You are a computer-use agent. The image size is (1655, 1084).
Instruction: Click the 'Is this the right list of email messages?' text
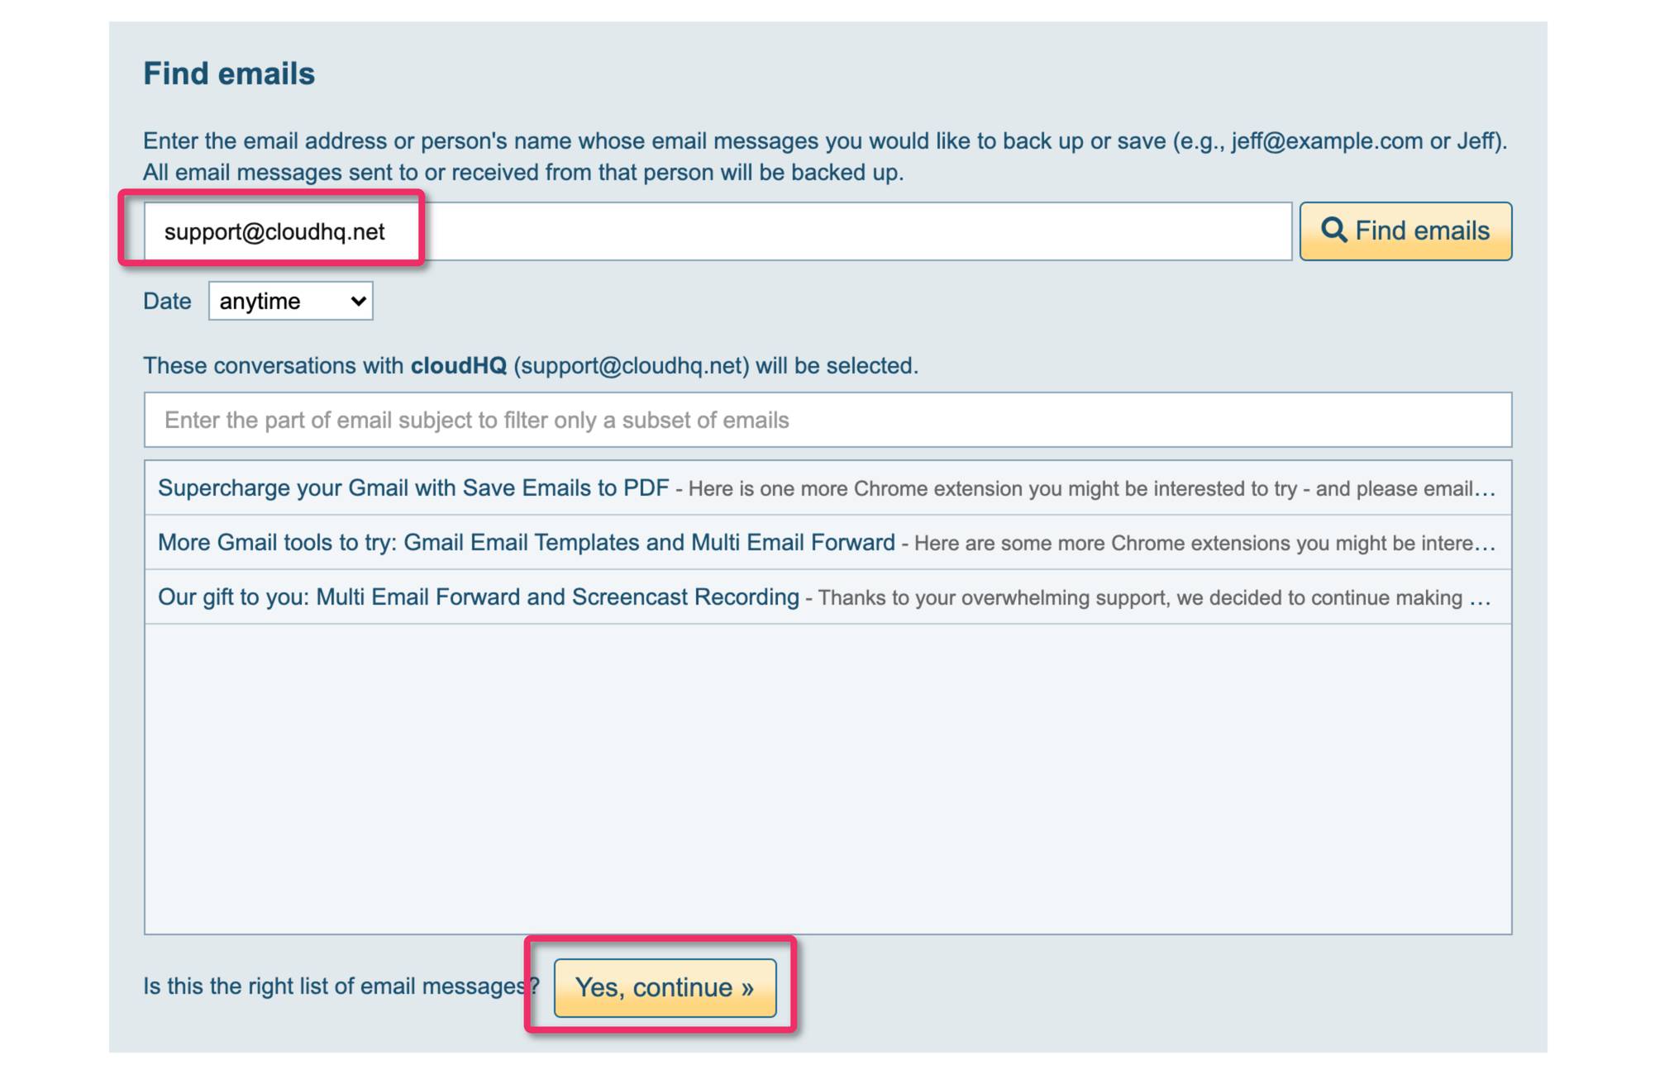[x=341, y=986]
